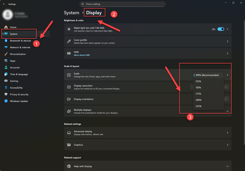The width and height of the screenshot is (245, 171).
Task: Open the Advanced display row
Action: click(148, 133)
